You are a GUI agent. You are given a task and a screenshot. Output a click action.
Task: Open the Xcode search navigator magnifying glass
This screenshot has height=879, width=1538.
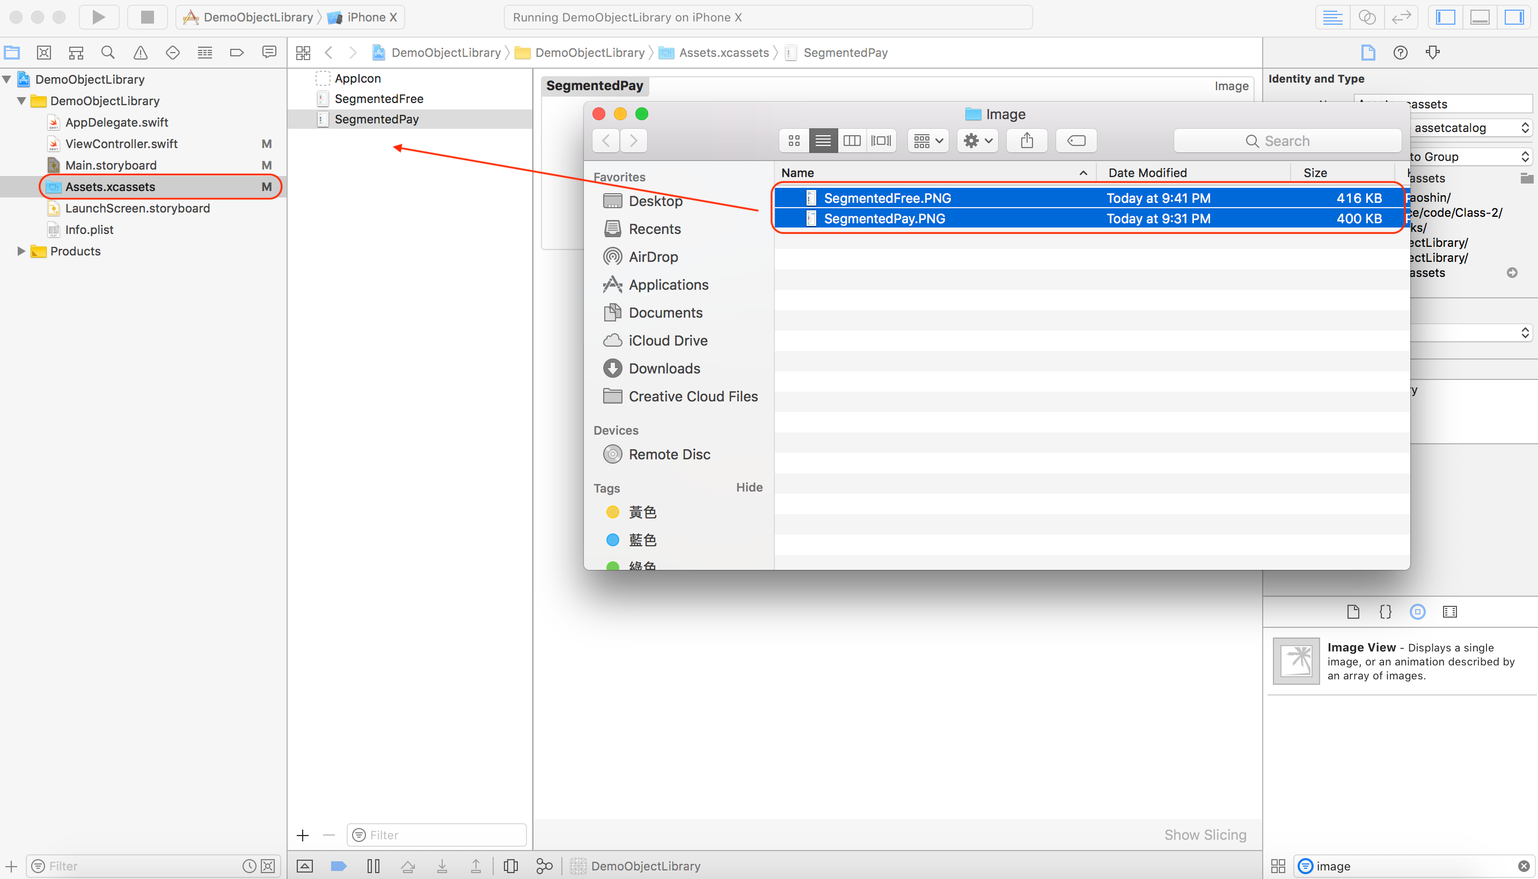tap(108, 53)
